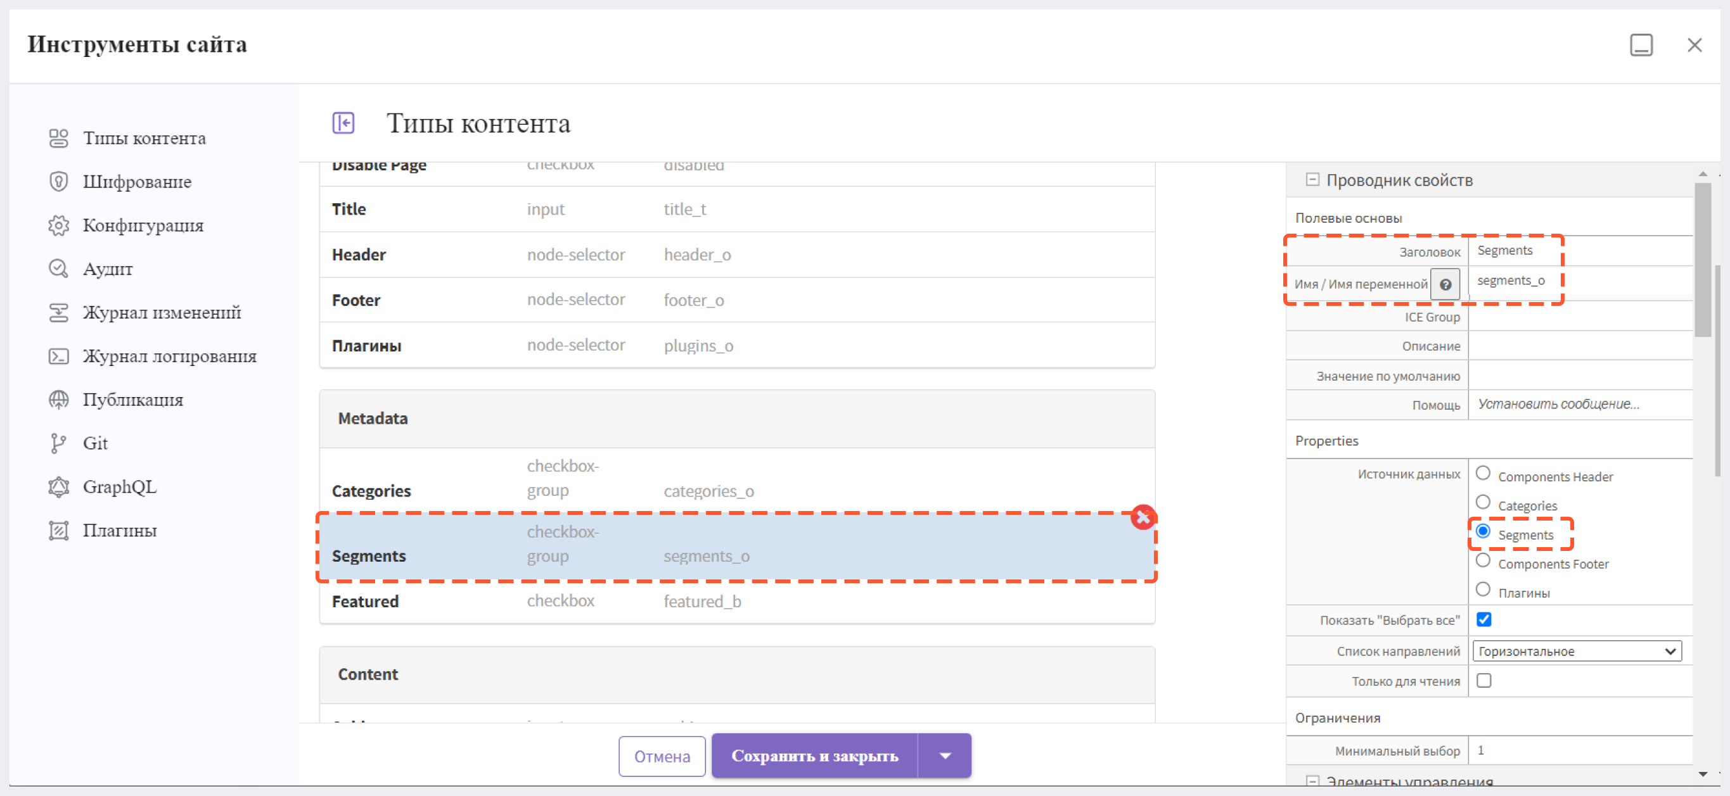Click the GraphQL logo icon
Viewport: 1730px width, 796px height.
pos(58,487)
